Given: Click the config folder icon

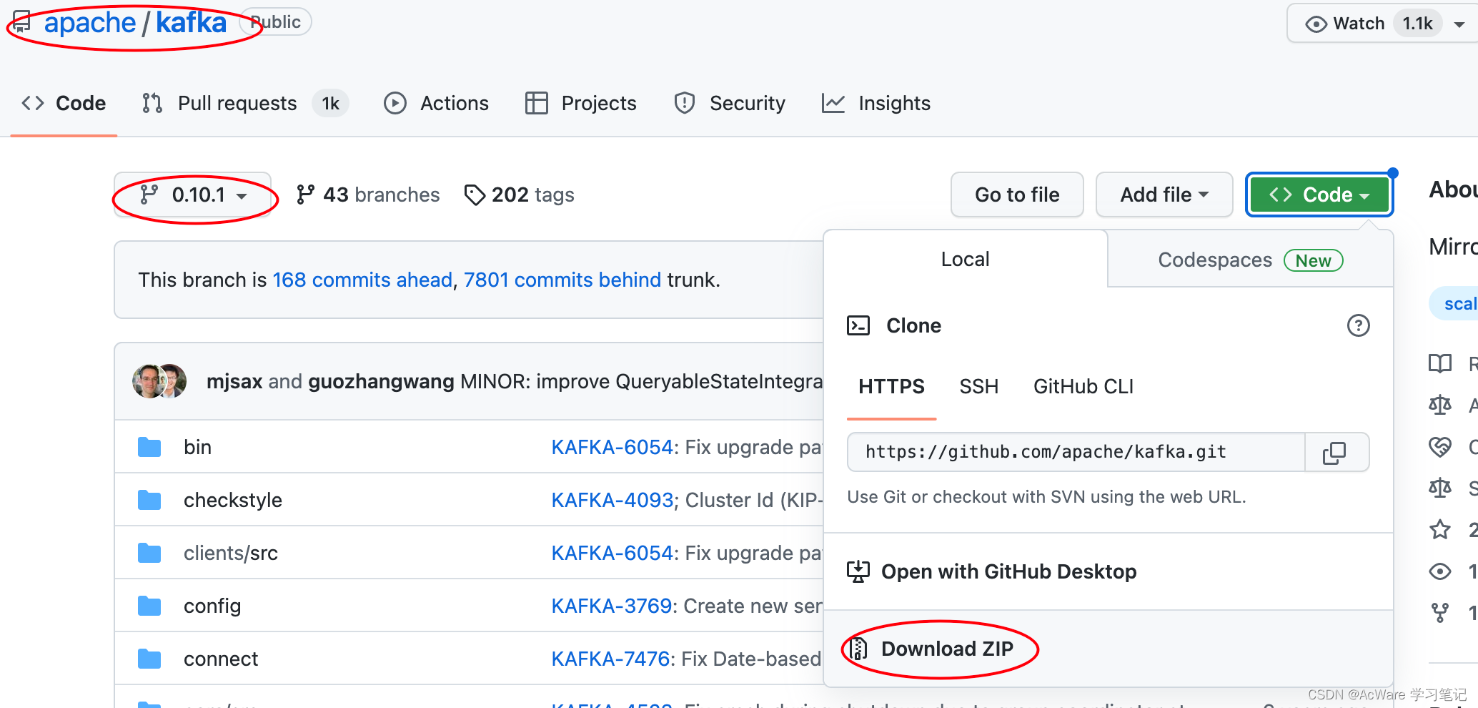Looking at the screenshot, I should pos(149,606).
